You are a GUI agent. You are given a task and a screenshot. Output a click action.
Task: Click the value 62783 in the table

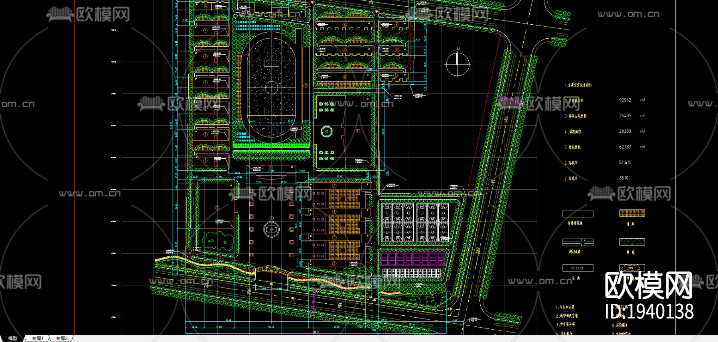pos(625,147)
